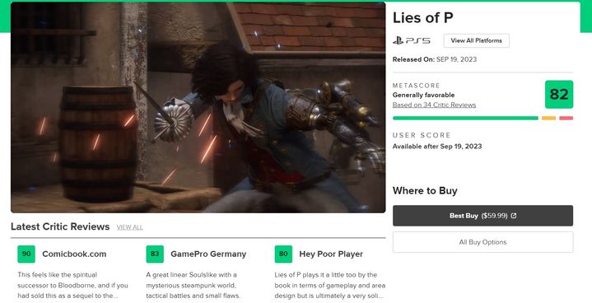Click the 83 score badge for GamePro Germany
592x303 pixels.
click(155, 254)
